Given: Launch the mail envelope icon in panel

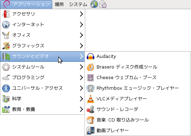Looking at the screenshot, I should (x=103, y=4).
